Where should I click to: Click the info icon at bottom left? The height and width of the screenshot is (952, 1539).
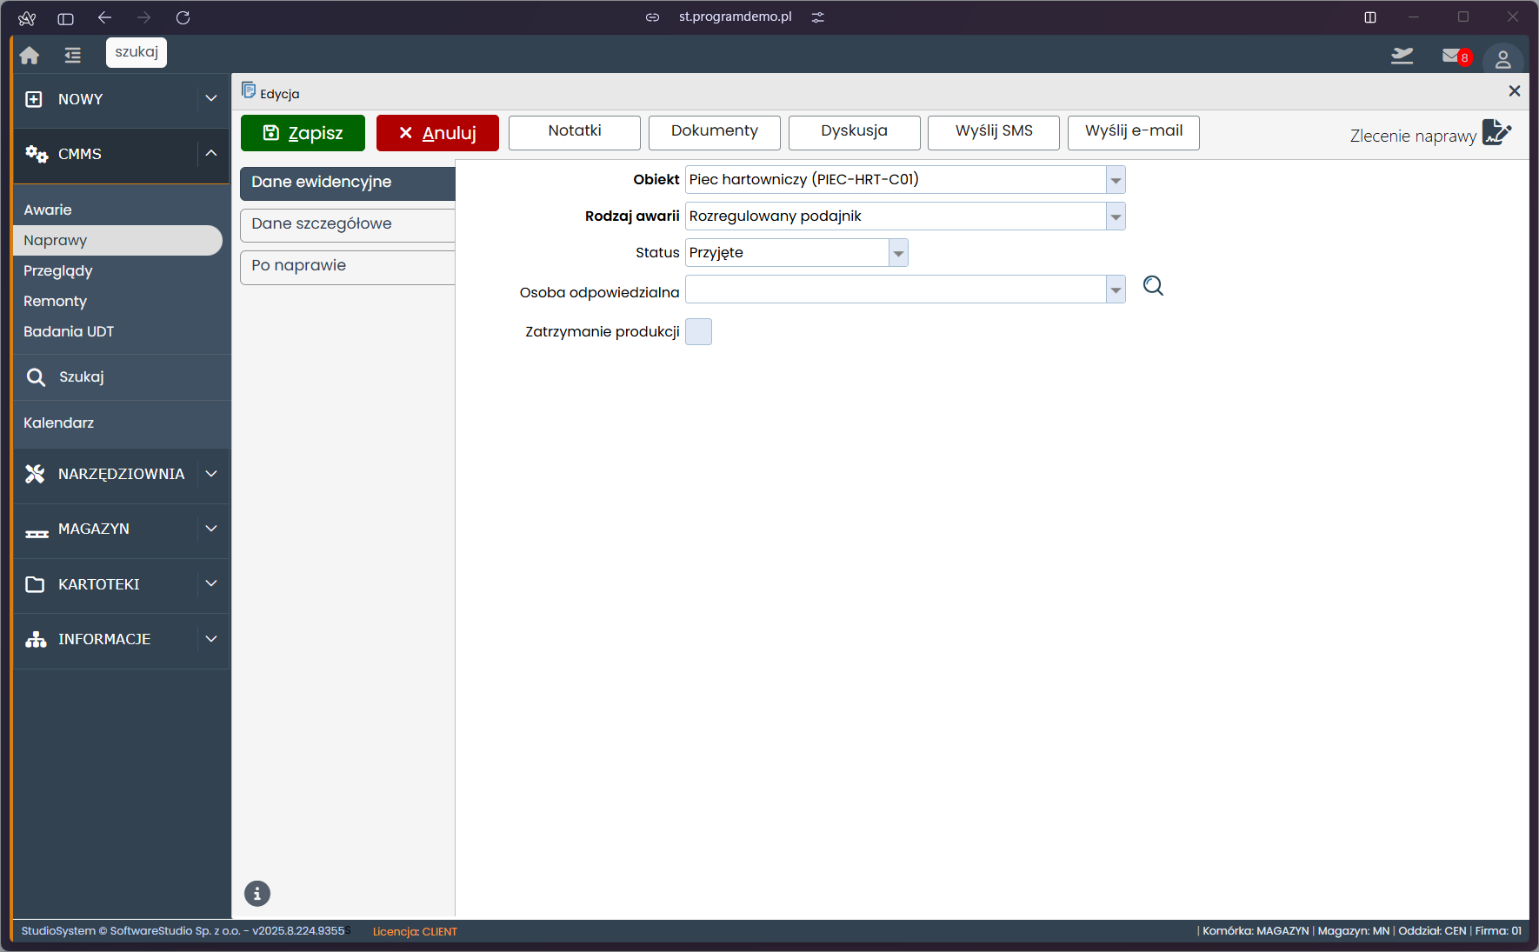(x=257, y=894)
